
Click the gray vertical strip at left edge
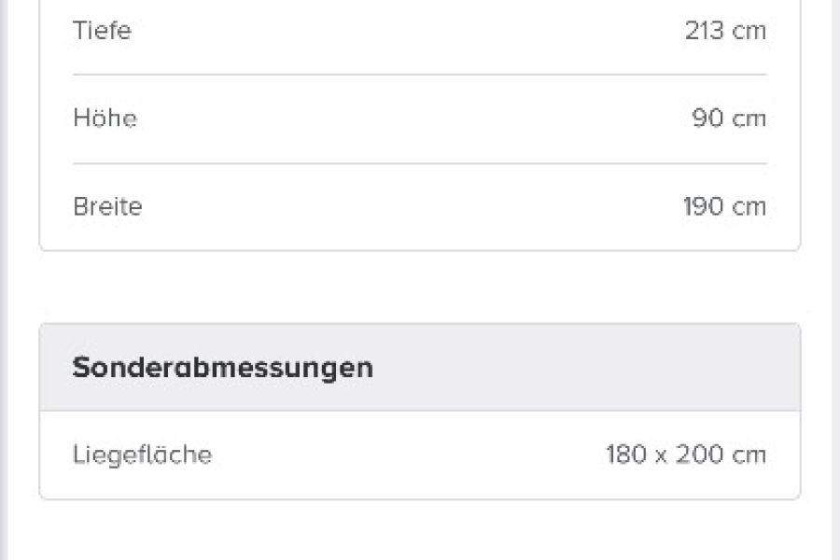tap(4, 280)
